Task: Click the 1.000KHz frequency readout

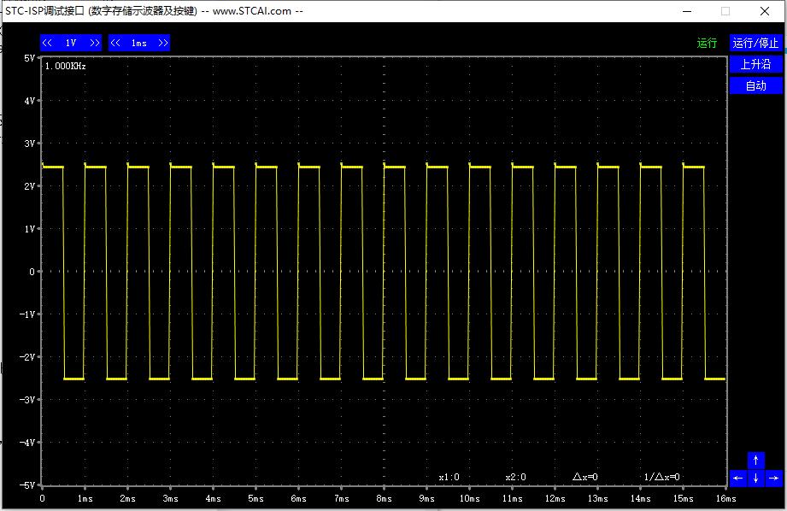Action: click(65, 66)
